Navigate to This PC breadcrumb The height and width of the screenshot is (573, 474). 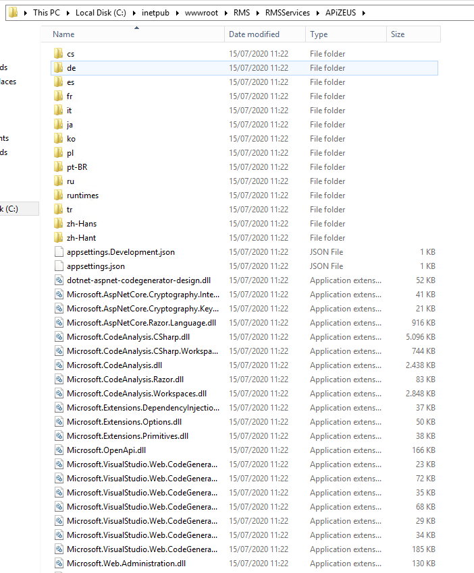click(47, 13)
